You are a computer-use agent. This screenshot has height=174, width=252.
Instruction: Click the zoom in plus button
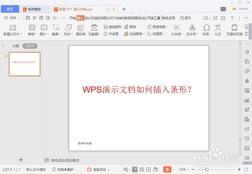coord(239,169)
